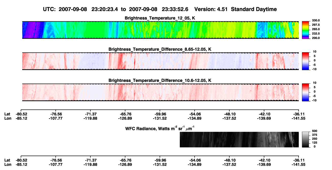Click the 'Lat' row label on the bottom axis
This screenshot has width=332, height=170.
click(x=7, y=160)
